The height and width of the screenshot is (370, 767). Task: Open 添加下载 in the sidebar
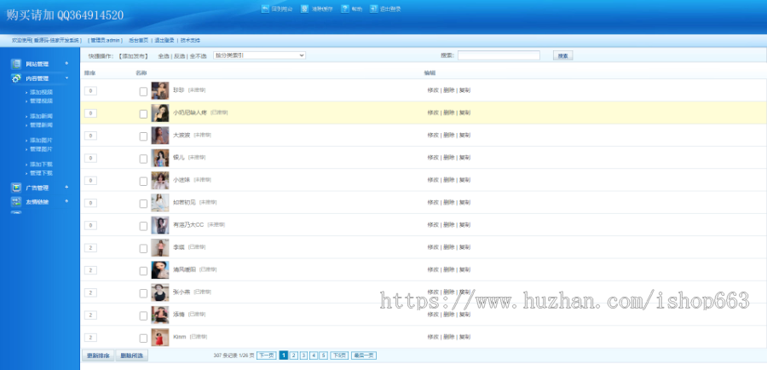click(x=41, y=164)
